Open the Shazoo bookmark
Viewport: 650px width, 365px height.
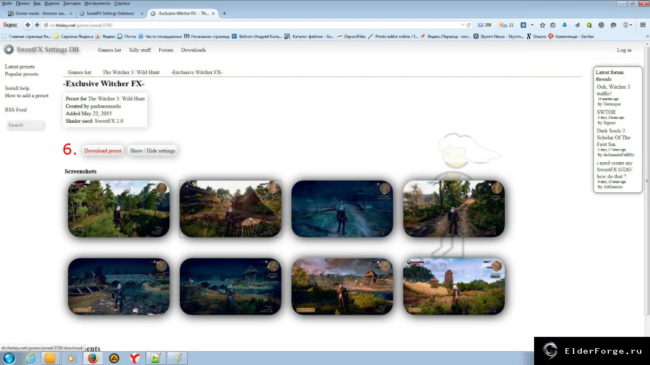point(536,36)
